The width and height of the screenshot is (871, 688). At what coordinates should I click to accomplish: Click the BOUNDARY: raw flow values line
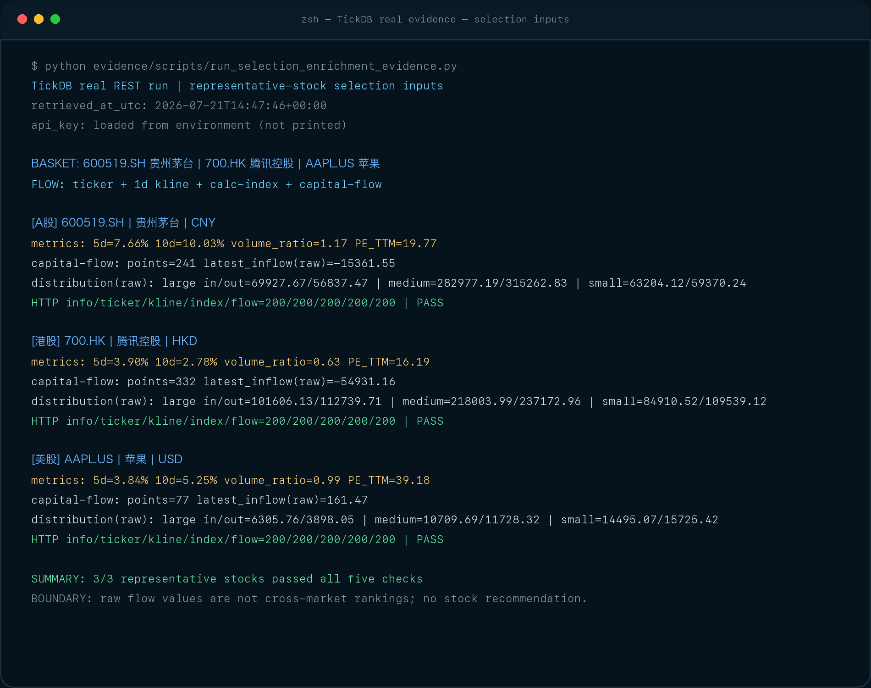pos(309,599)
